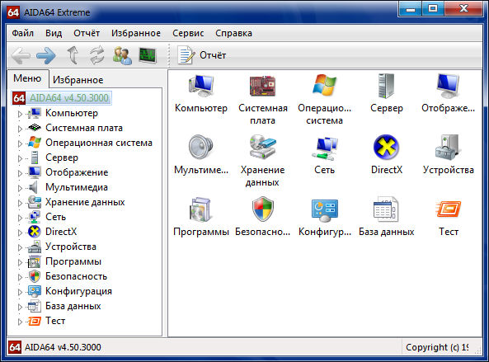This screenshot has width=489, height=362.
Task: Select Программы in the tree
Action: (x=73, y=261)
